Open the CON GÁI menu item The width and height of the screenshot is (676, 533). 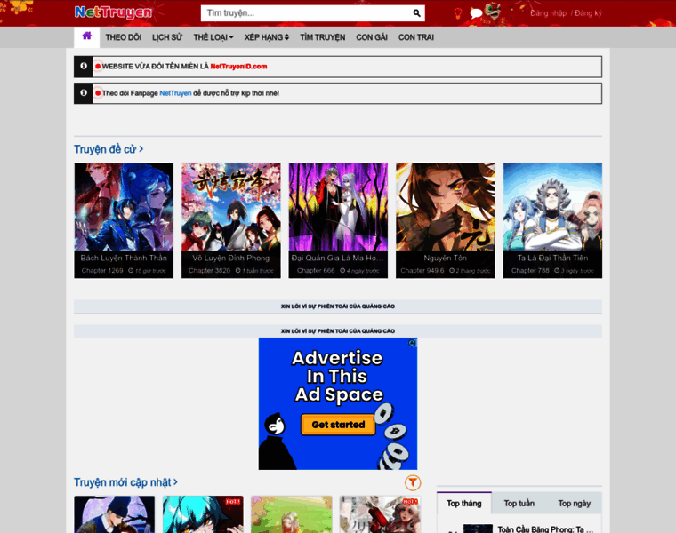tap(372, 37)
